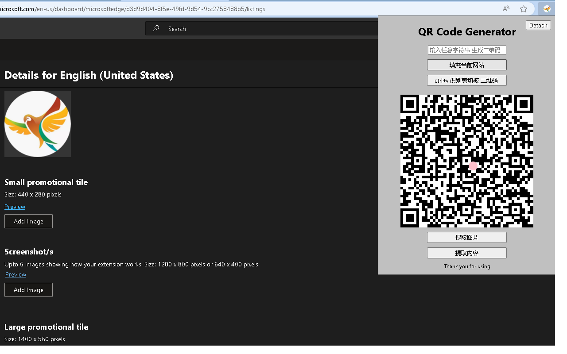Open Preview link under Small promotional tile

coord(15,207)
